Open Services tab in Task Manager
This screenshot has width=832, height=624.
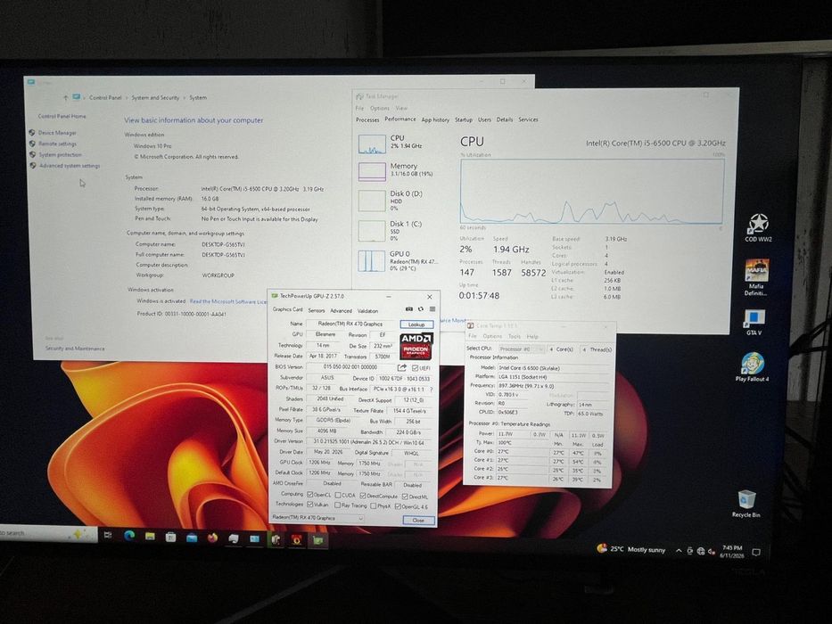(528, 120)
